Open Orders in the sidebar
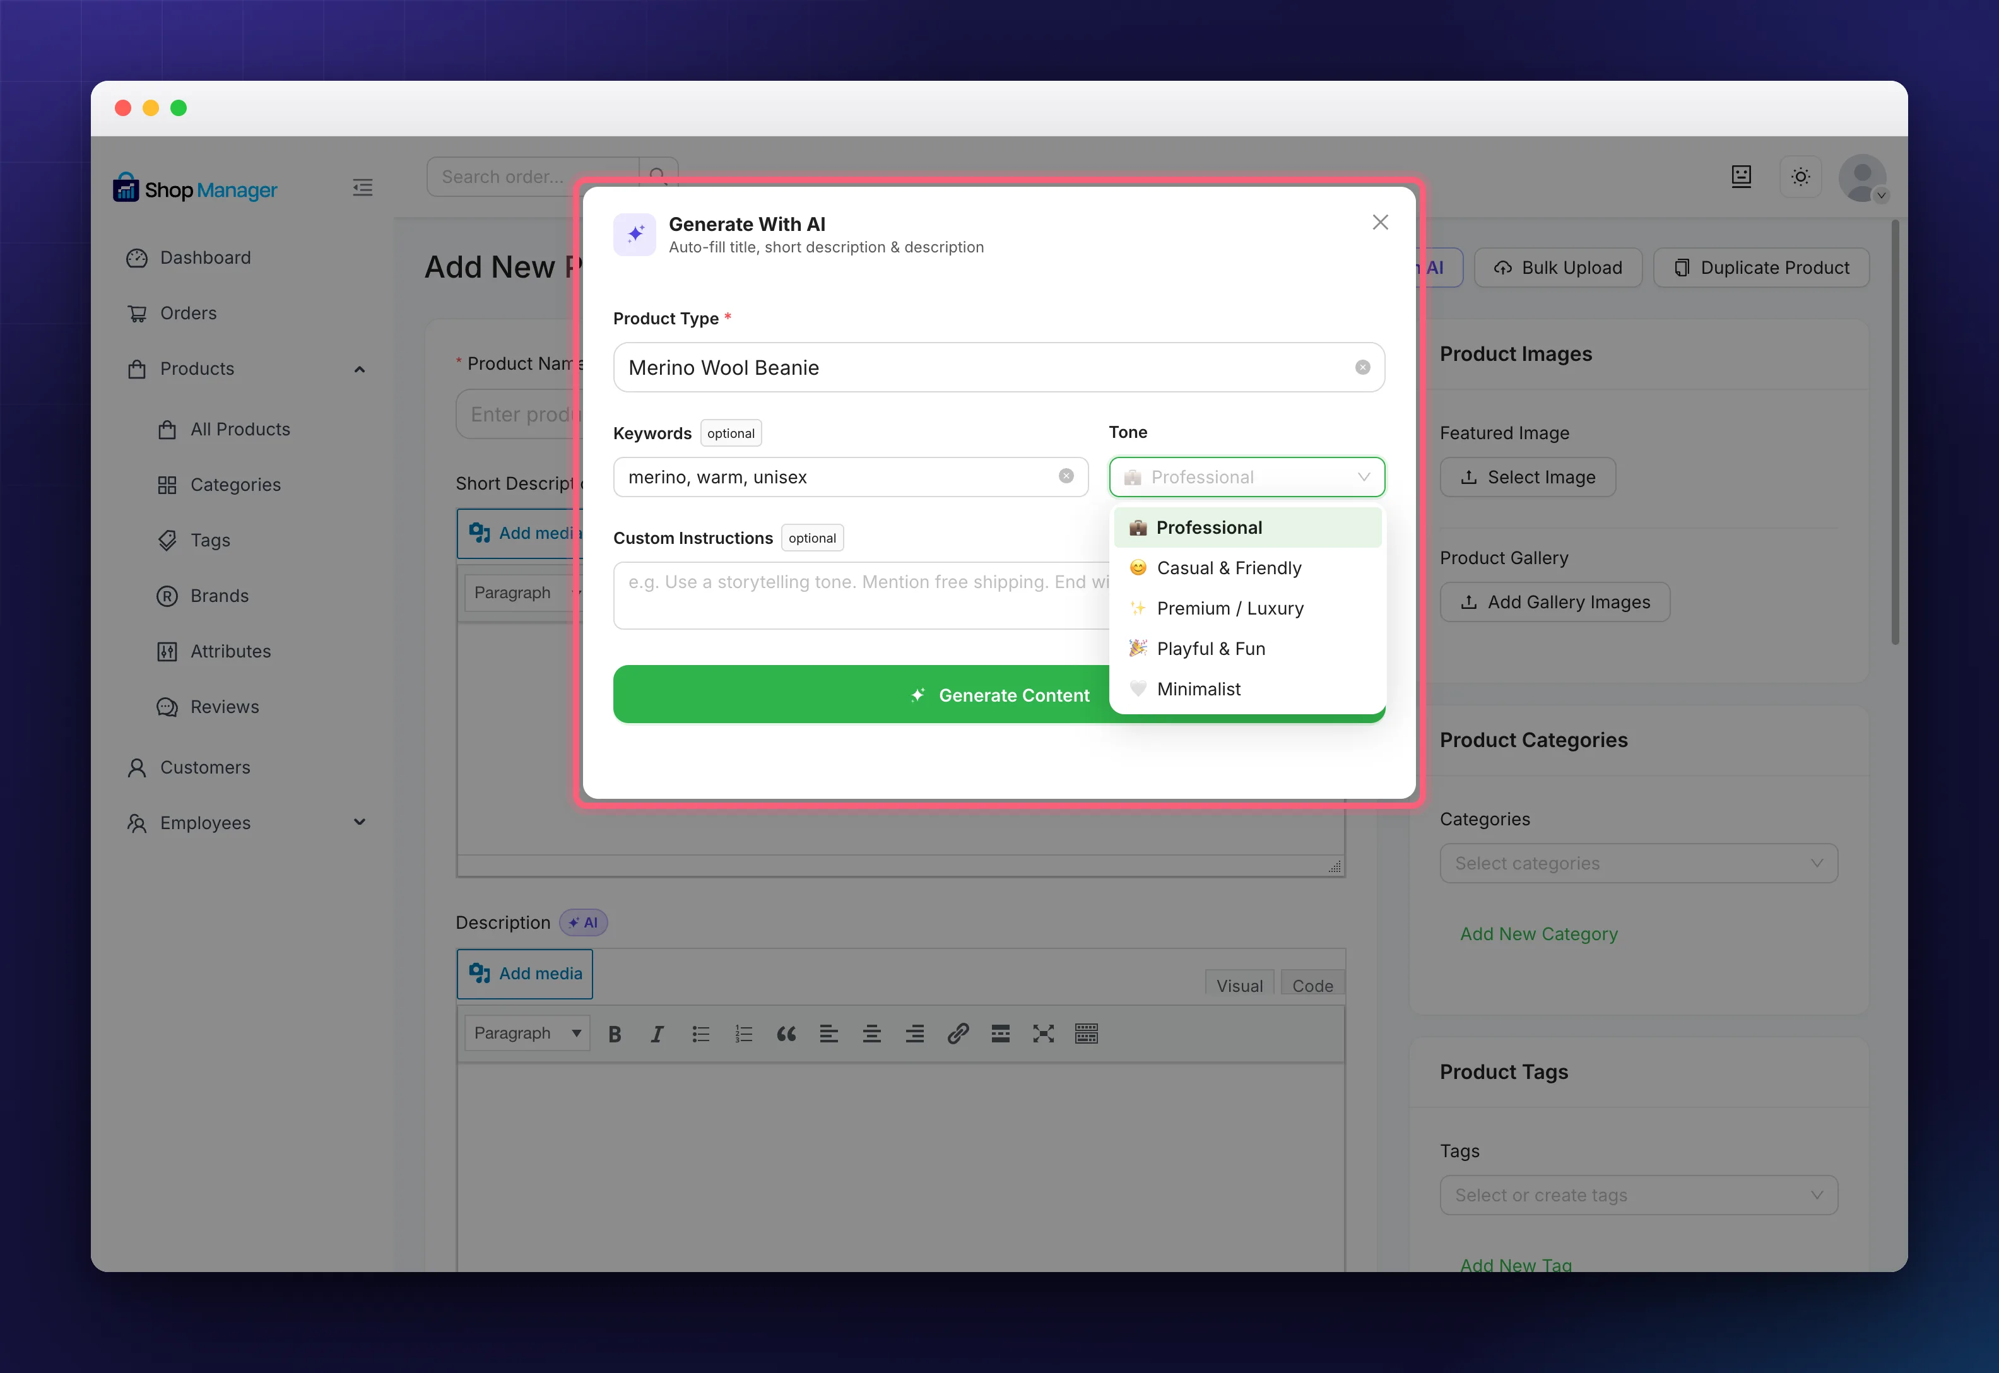 [187, 313]
